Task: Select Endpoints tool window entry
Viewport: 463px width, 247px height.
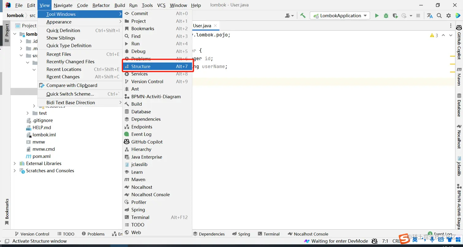Action: pos(157,127)
